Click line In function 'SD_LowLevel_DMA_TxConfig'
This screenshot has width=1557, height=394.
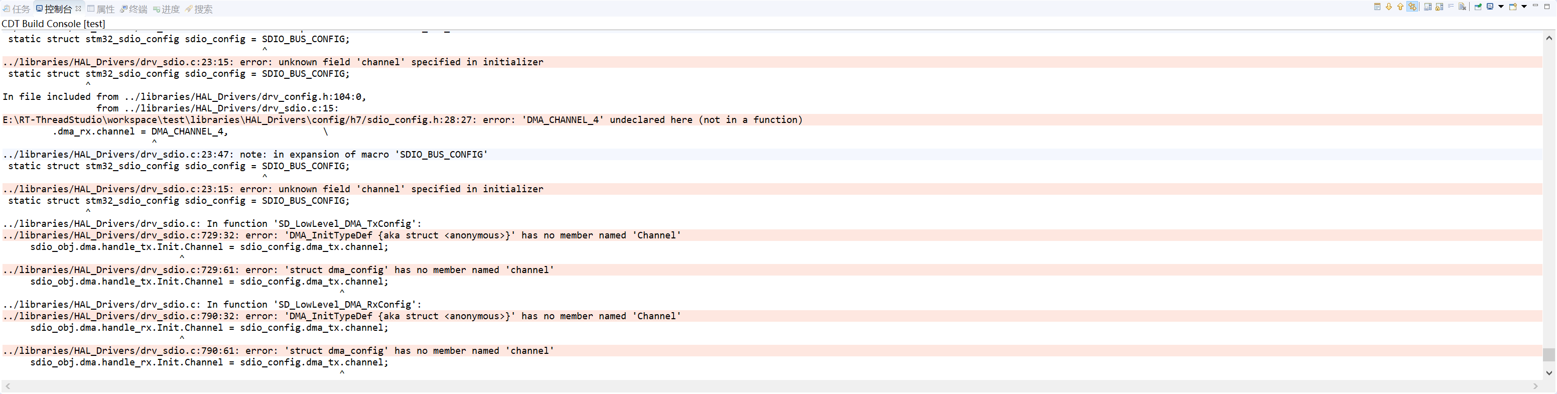[x=212, y=223]
